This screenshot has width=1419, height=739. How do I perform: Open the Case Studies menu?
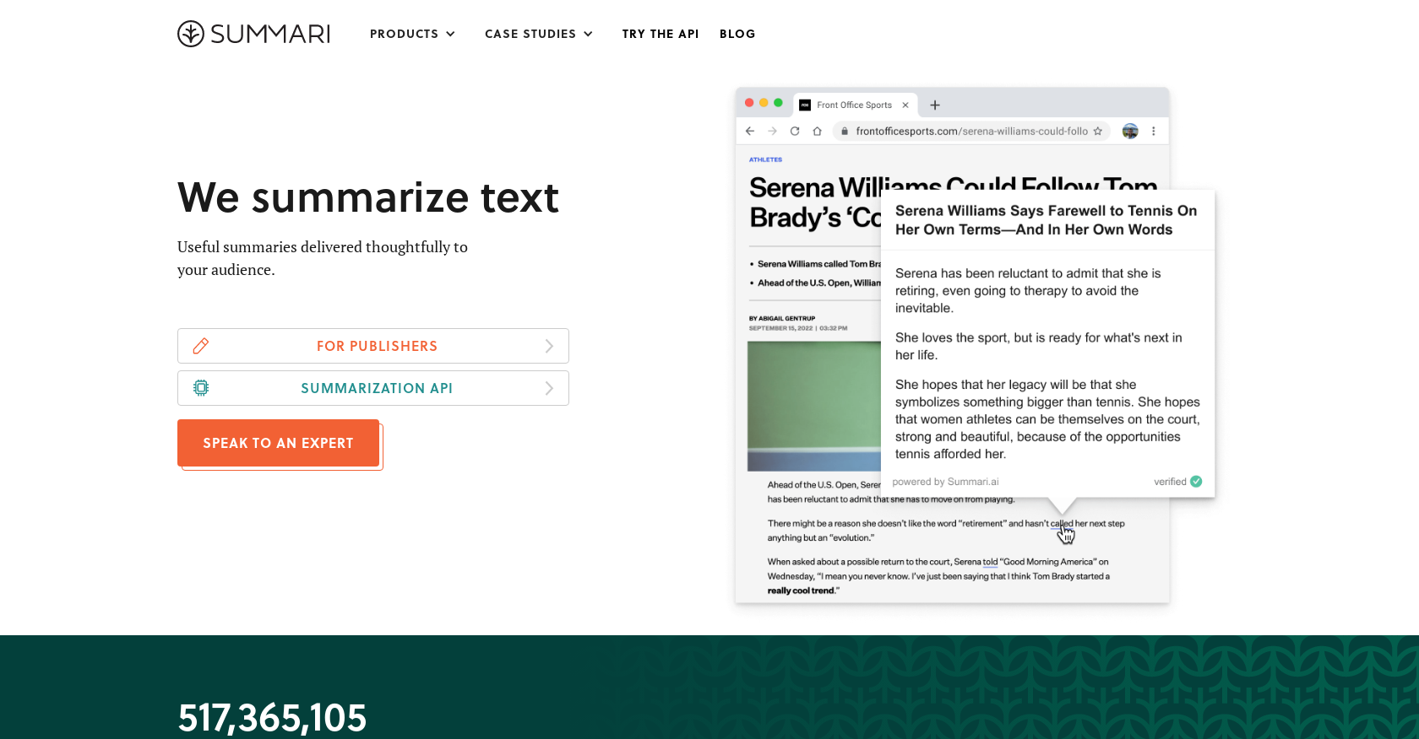[539, 34]
